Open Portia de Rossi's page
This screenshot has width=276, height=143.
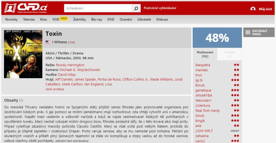(109, 79)
